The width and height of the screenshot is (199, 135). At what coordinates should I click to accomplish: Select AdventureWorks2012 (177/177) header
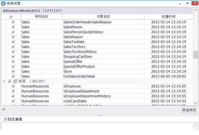point(33,11)
